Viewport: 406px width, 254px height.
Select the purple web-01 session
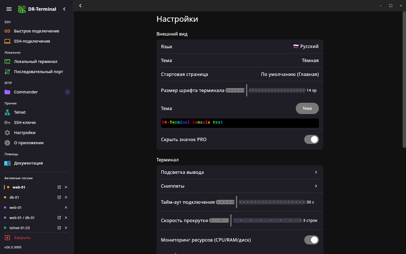click(16, 207)
